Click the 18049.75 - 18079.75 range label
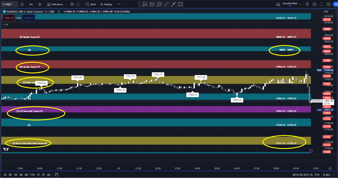338x179 pixels. coord(286,37)
